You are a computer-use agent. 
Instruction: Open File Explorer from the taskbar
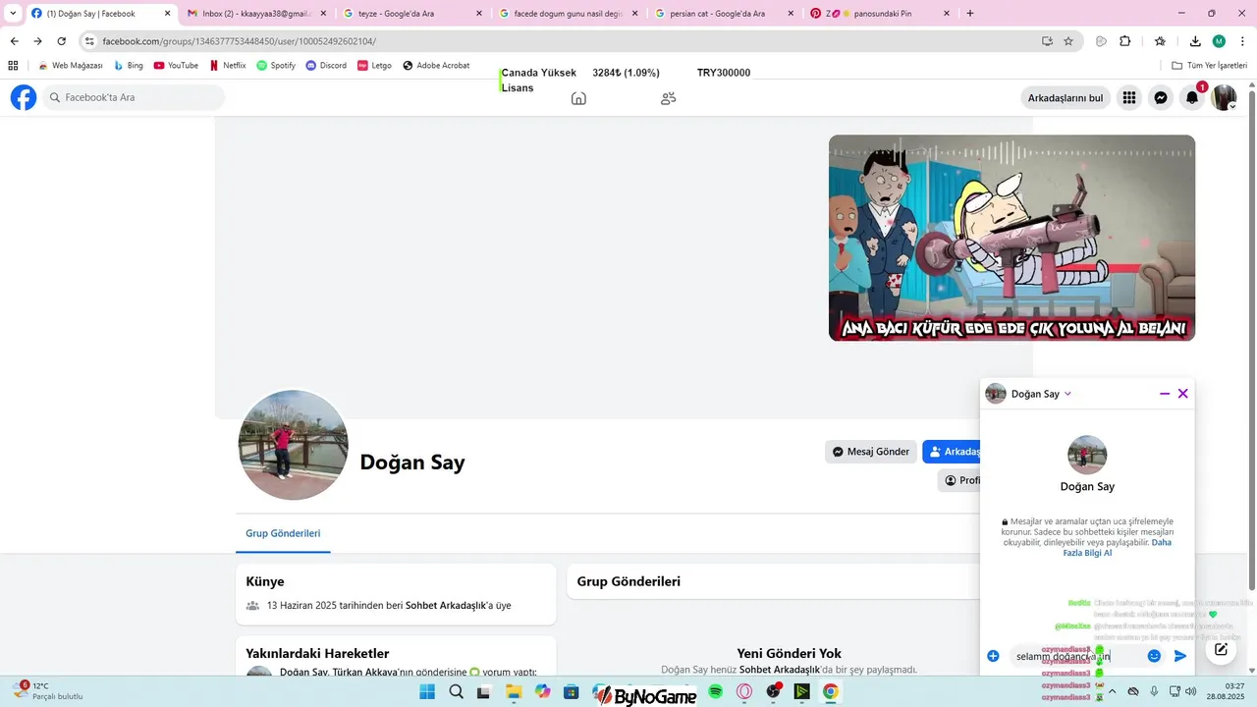click(514, 692)
